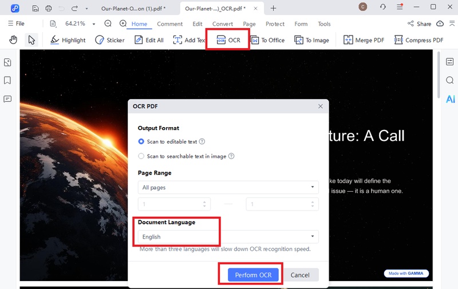Viewport: 458px width, 289px height.
Task: Click the Print icon
Action: tap(49, 9)
